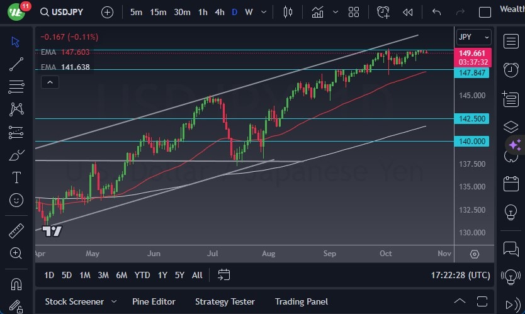The height and width of the screenshot is (314, 525).
Task: Open the JPY currency dropdown
Action: tap(473, 37)
